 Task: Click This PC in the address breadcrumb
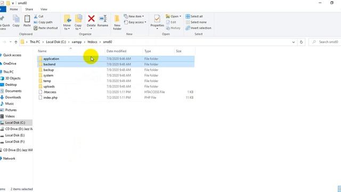coord(35,42)
